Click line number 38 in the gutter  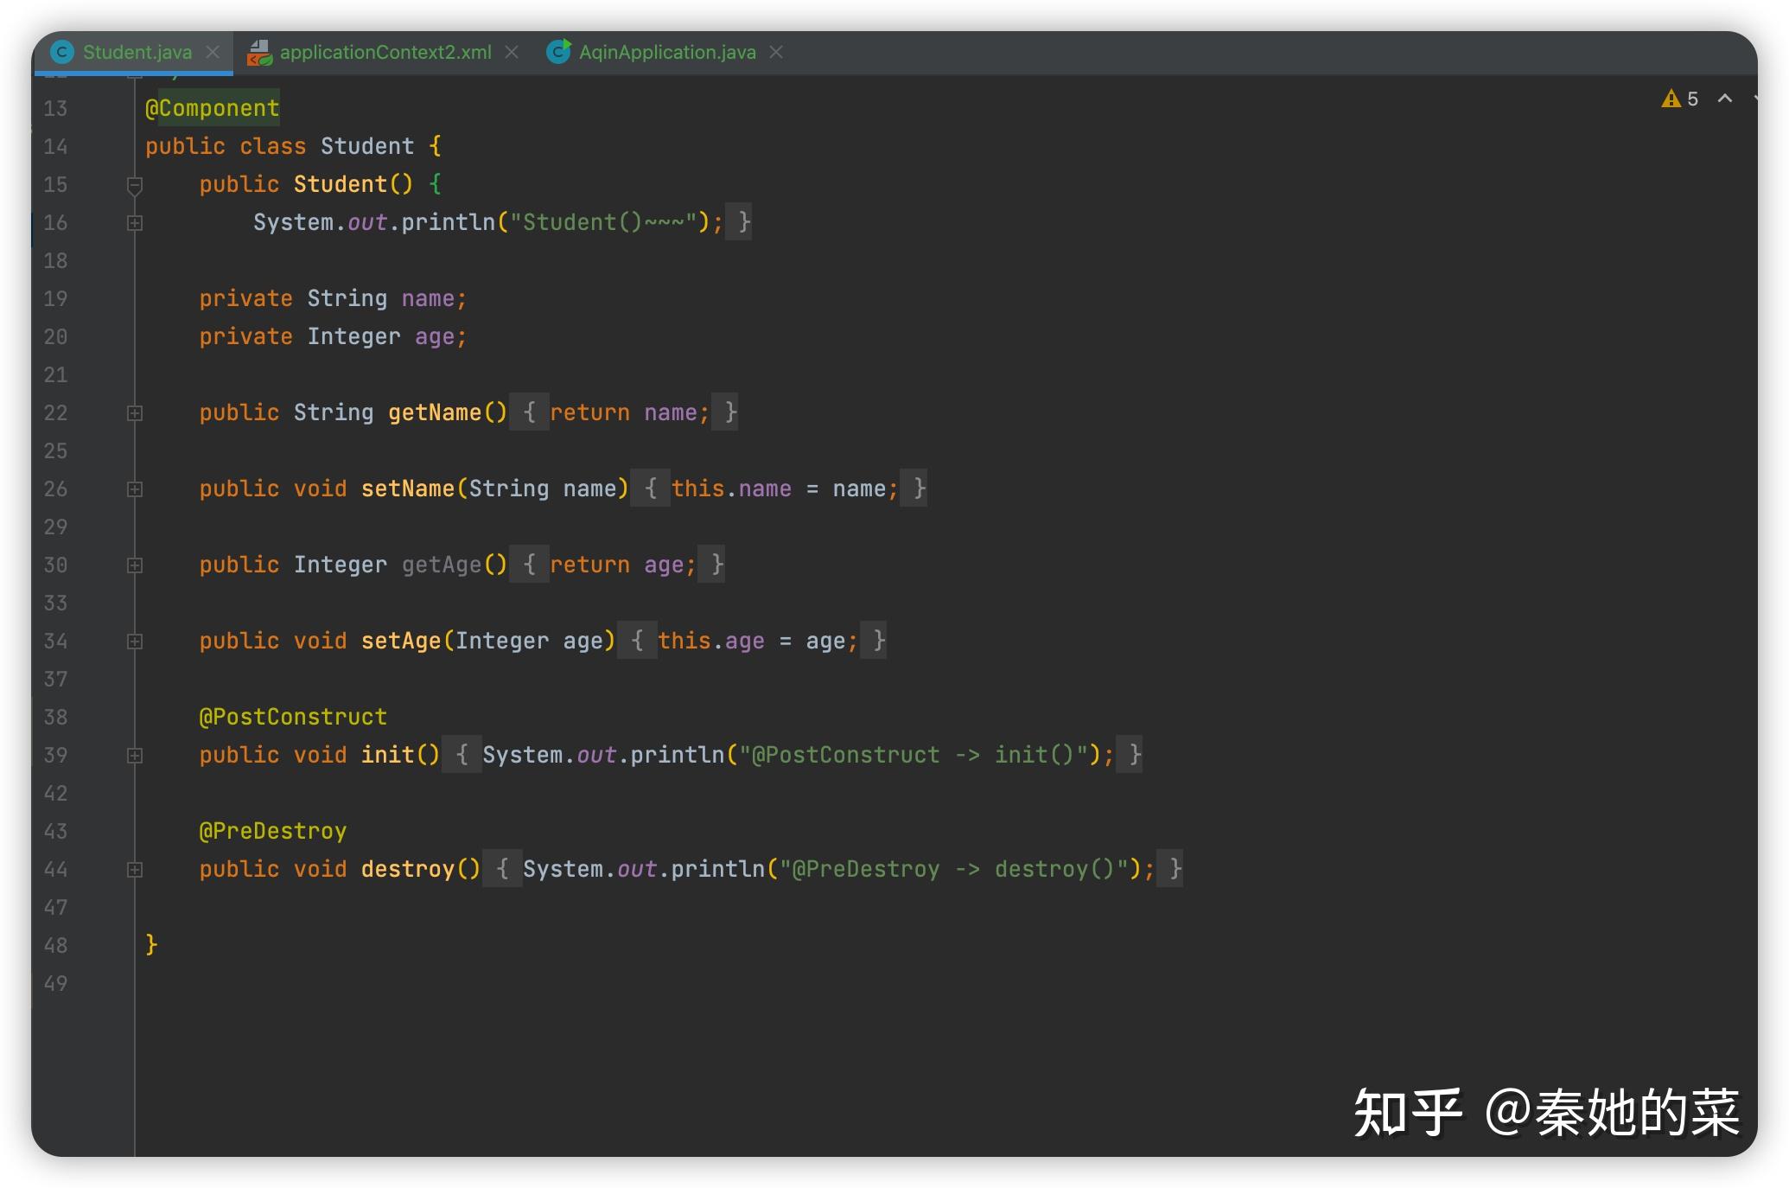(55, 718)
